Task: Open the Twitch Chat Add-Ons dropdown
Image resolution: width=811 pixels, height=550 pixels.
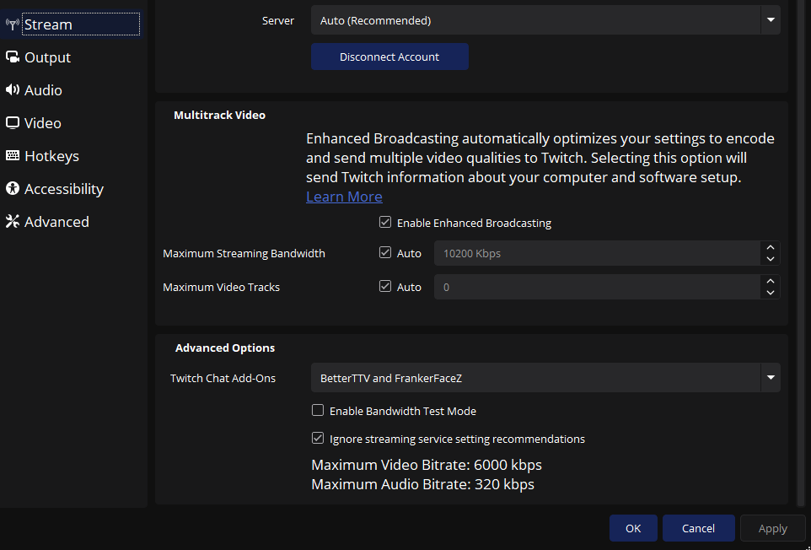Action: coord(545,378)
